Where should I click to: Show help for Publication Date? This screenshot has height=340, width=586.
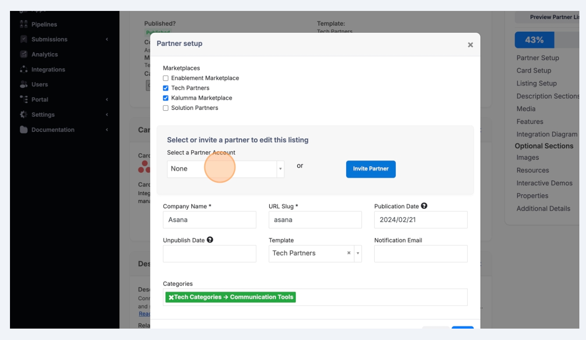(424, 206)
